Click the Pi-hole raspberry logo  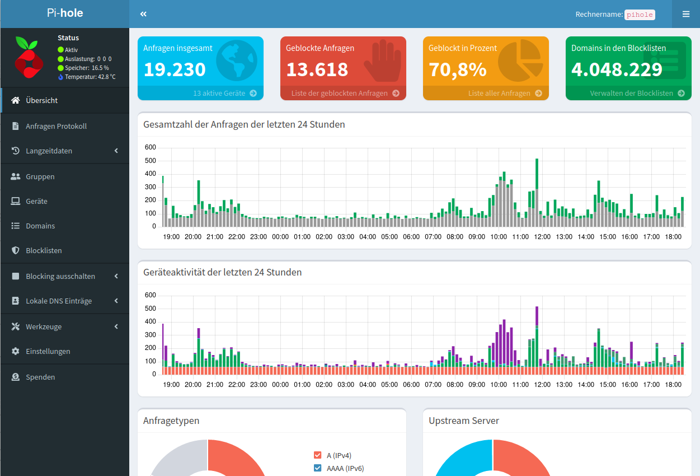click(x=28, y=57)
